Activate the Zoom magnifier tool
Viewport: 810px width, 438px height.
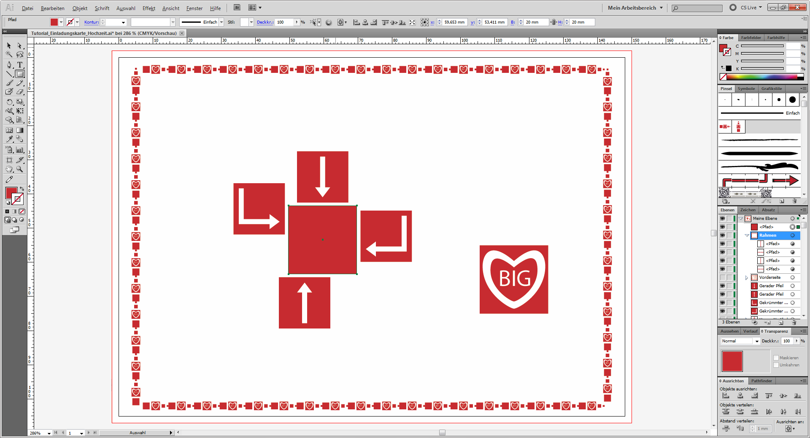pyautogui.click(x=20, y=169)
